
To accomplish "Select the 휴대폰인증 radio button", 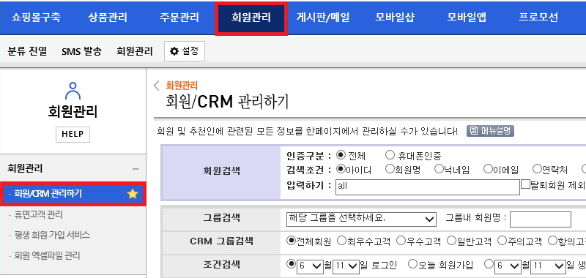I will tap(390, 155).
